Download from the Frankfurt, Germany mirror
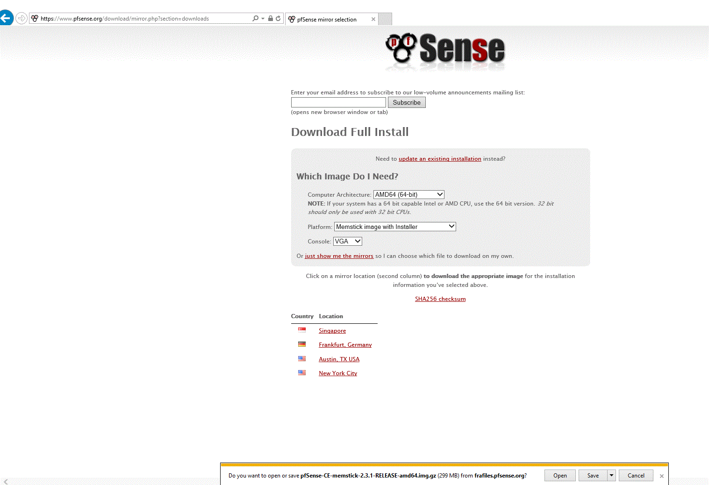Viewport: 709px width, 485px height. 345,345
